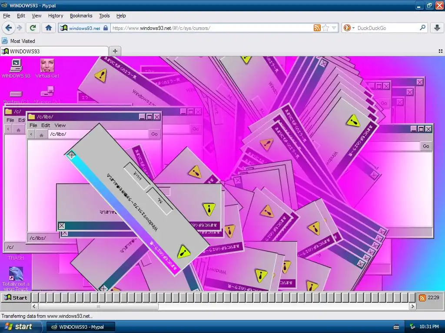This screenshot has height=333, width=445.
Task: Click the horizontal scrollbar thumb
Action: tap(98, 306)
